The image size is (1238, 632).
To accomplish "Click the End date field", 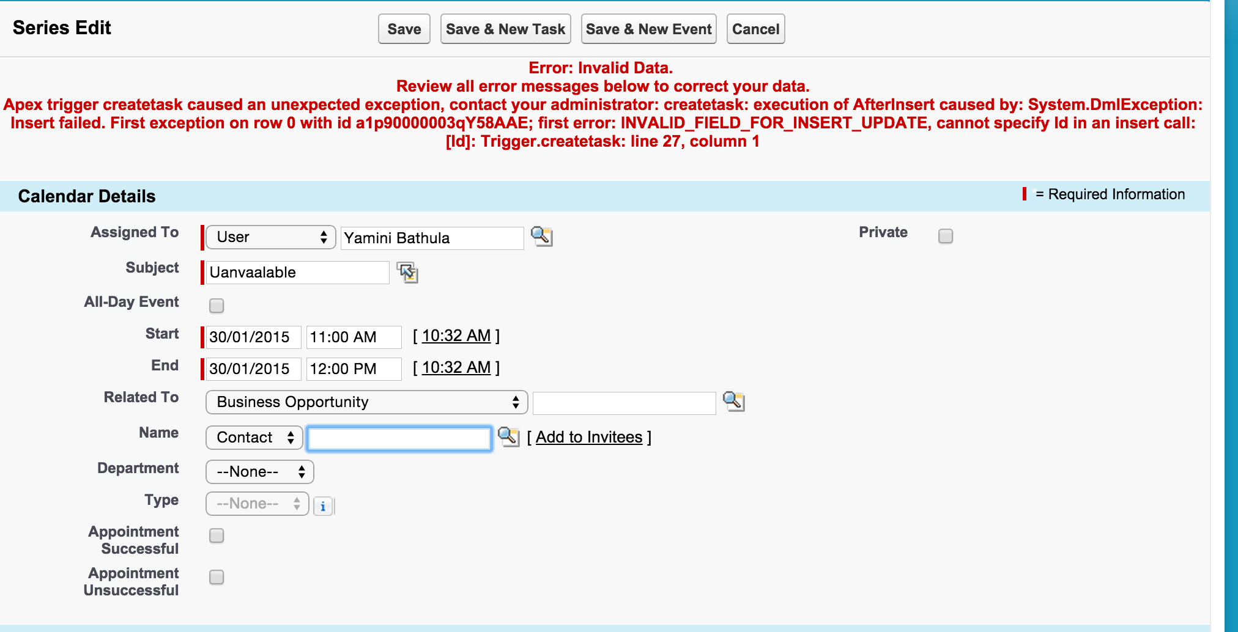I will tap(254, 369).
